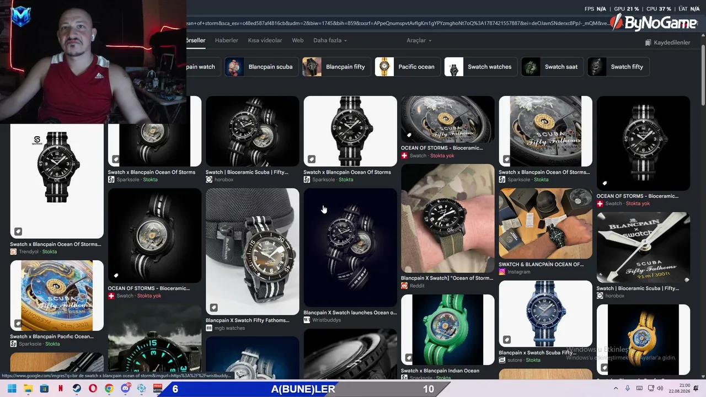Screen dimensions: 706x397
Task: Open the volume speaker tray icon
Action: point(660,389)
